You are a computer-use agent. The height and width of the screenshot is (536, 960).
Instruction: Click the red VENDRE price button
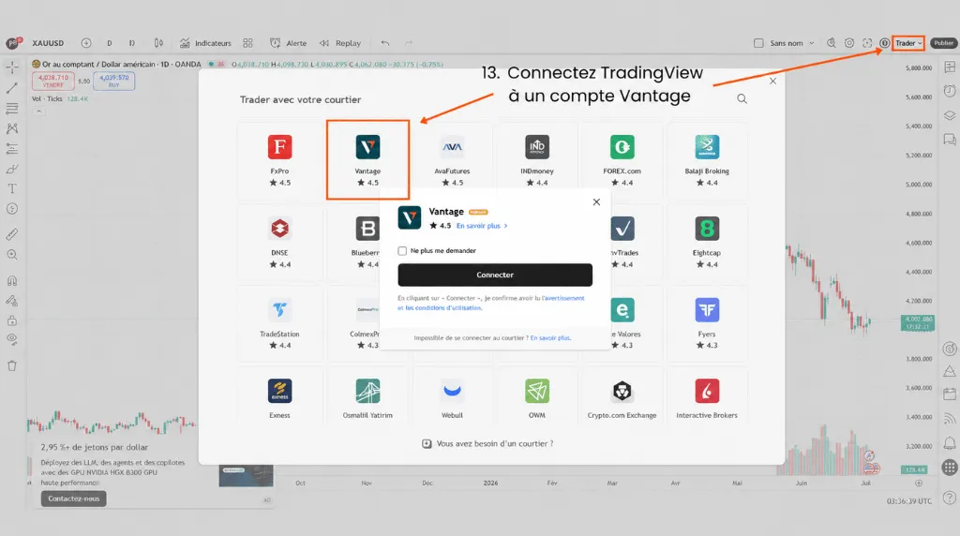(53, 81)
